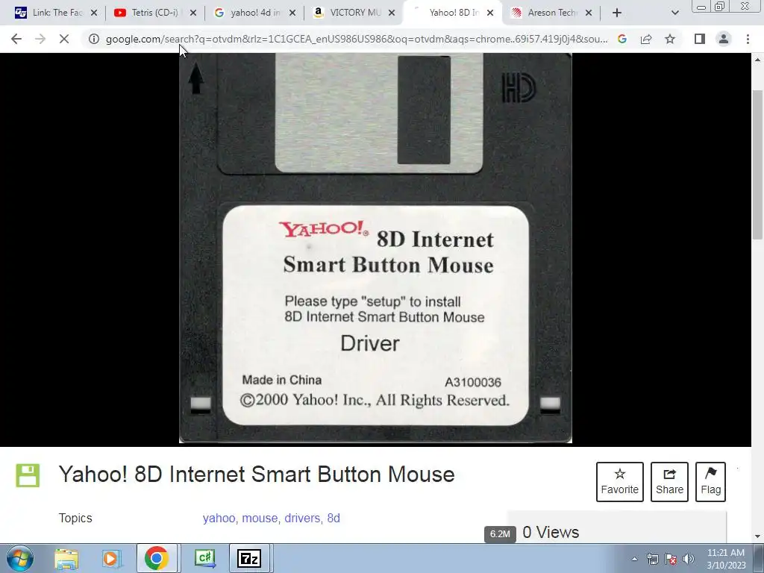Open the Chrome profile menu

[724, 39]
